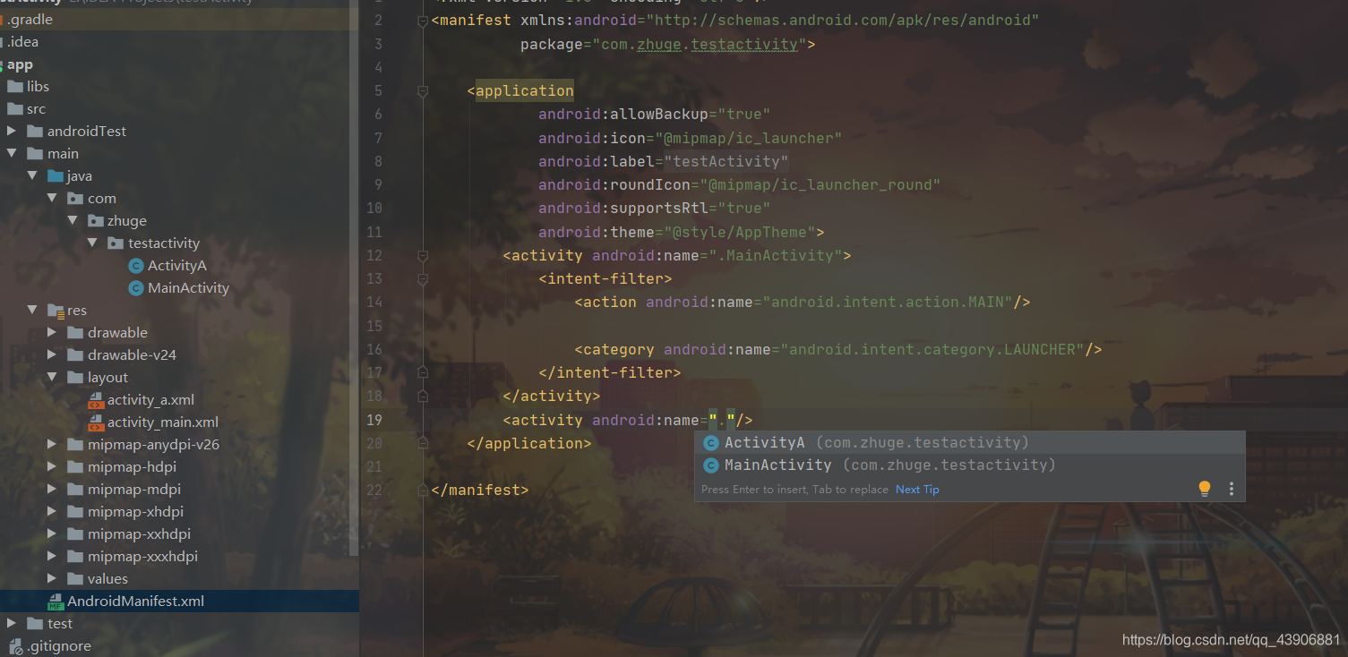Collapse the com package arrow
Screen dimensions: 1348x657
53,198
